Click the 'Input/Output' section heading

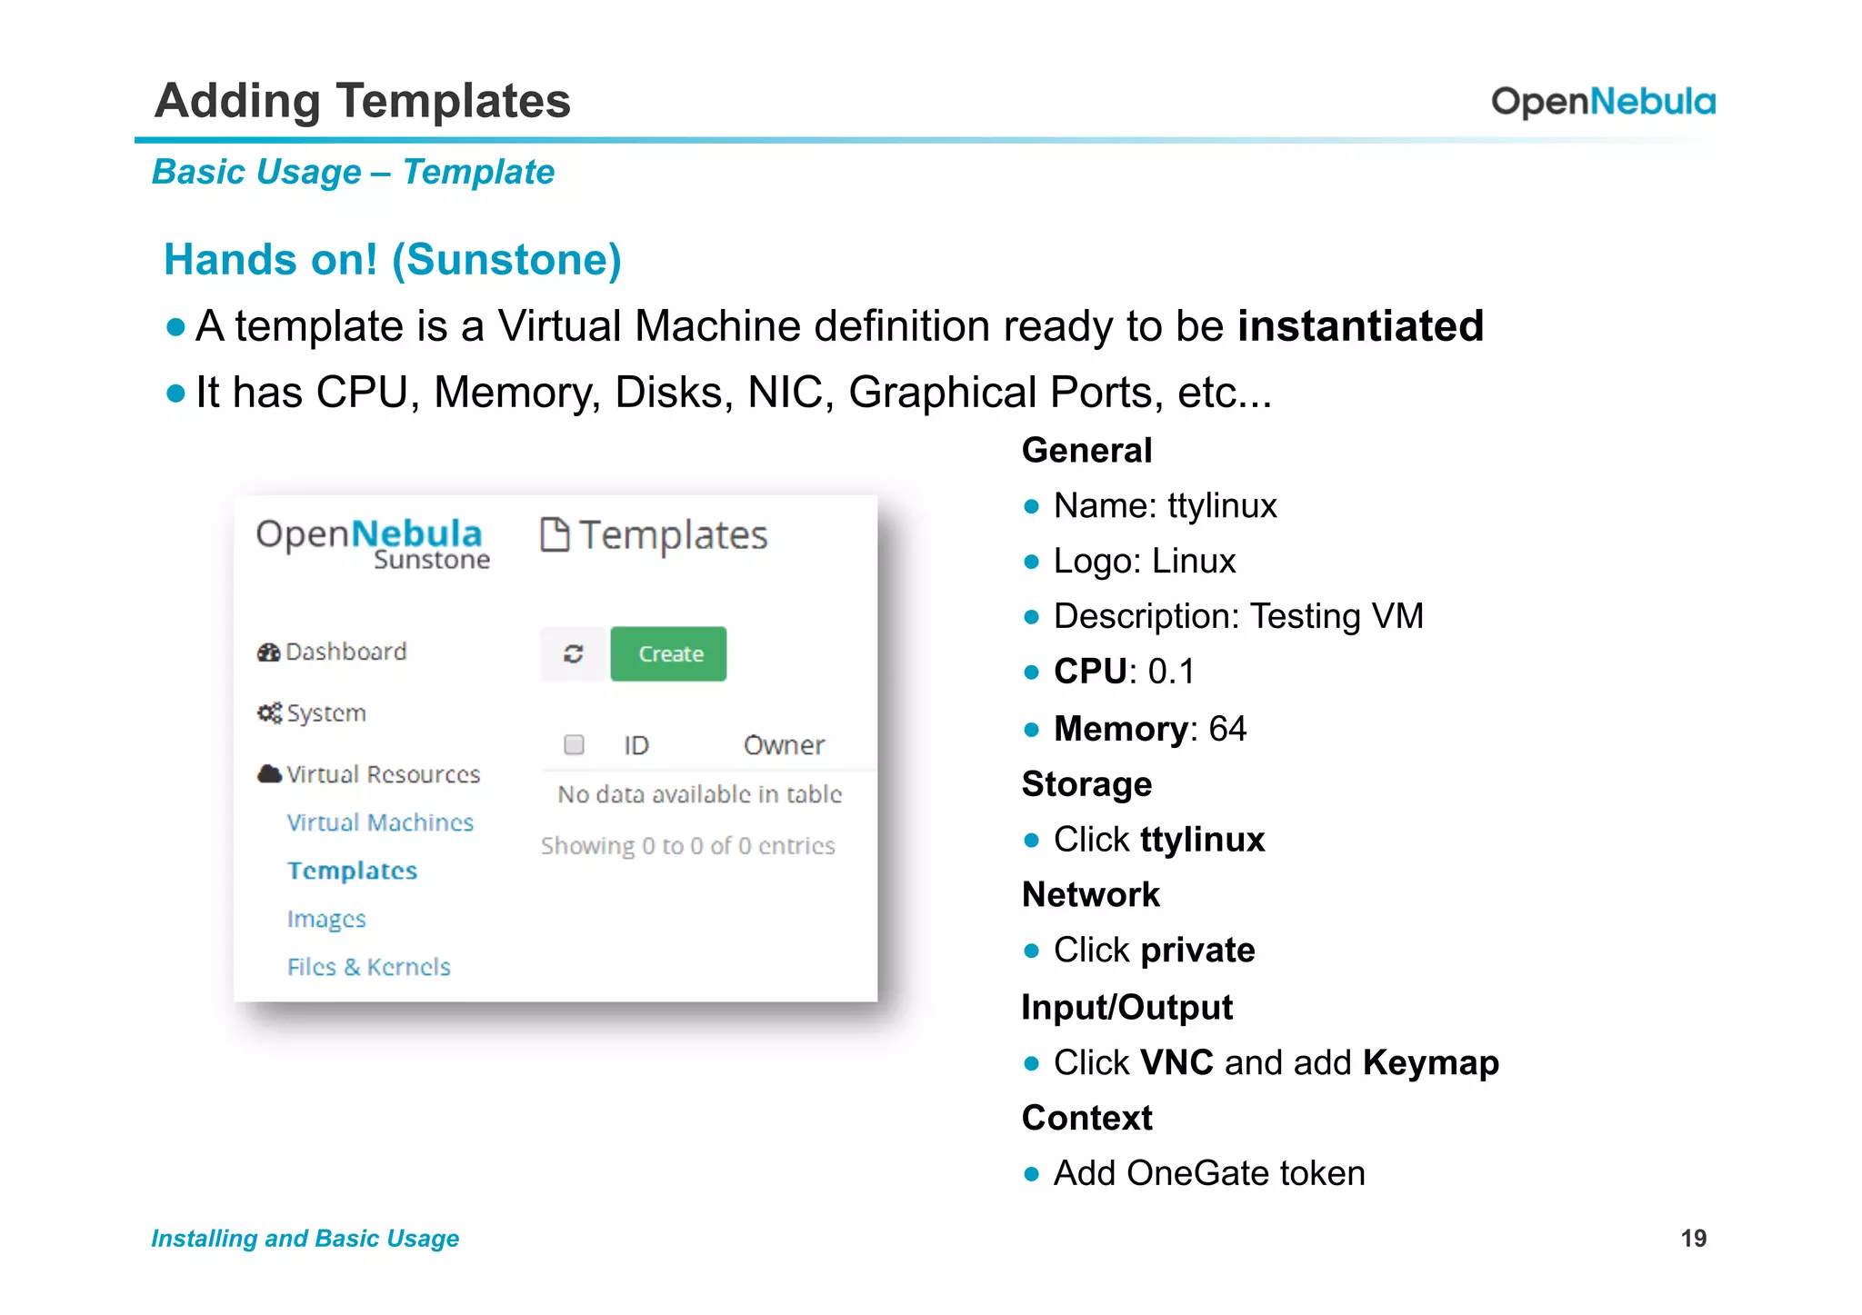pos(1126,1007)
